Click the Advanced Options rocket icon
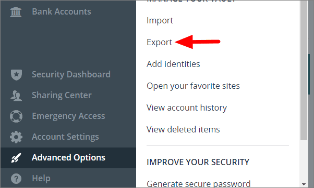 (x=16, y=158)
